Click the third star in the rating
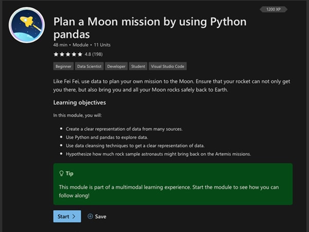Screen dimensions: 309x232 click(67, 54)
